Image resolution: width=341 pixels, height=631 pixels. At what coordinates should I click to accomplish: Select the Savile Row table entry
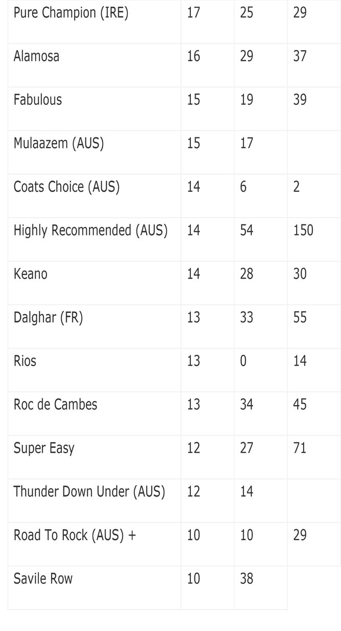pos(43,579)
